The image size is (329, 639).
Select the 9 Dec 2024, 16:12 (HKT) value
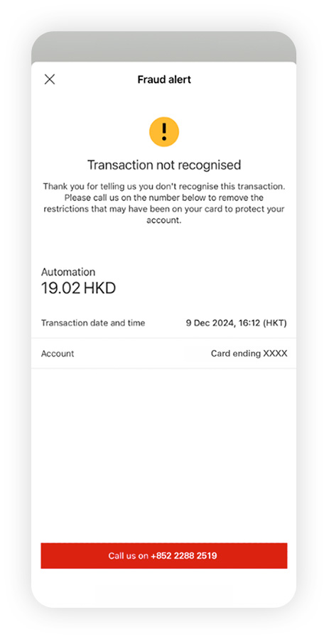pyautogui.click(x=237, y=323)
